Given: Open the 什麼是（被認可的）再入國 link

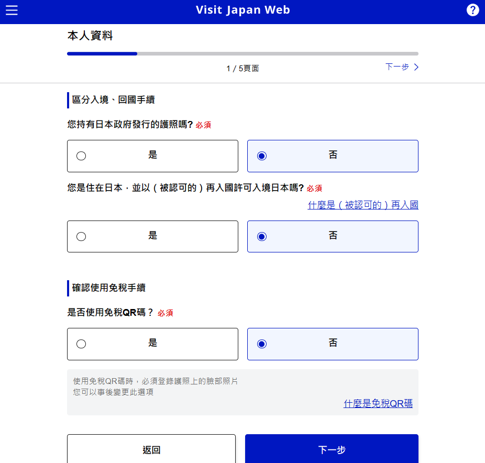Looking at the screenshot, I should 363,205.
